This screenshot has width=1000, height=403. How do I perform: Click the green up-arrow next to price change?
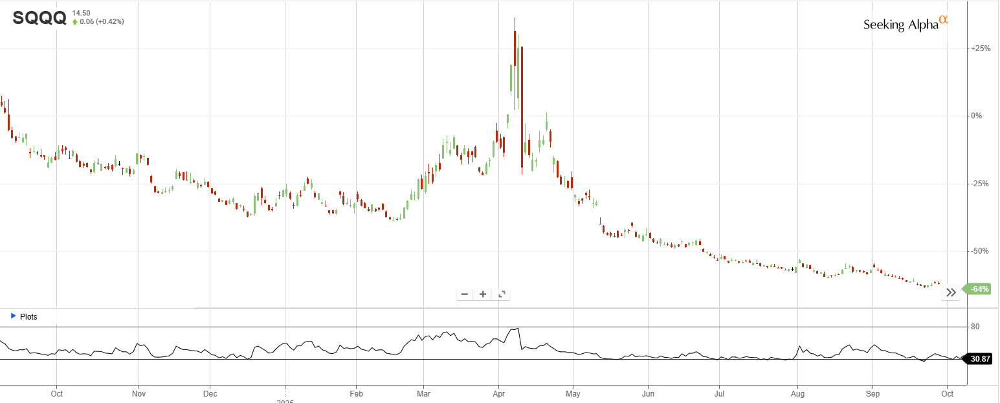pos(76,21)
